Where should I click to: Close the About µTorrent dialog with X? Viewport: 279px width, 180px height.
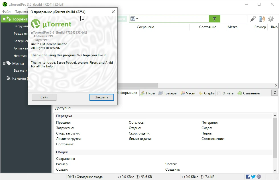[x=113, y=12]
